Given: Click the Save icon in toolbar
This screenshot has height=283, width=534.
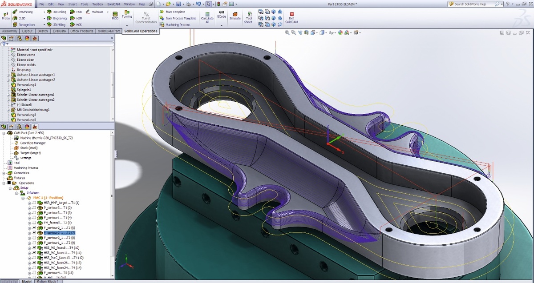Looking at the screenshot, I should (178, 4).
